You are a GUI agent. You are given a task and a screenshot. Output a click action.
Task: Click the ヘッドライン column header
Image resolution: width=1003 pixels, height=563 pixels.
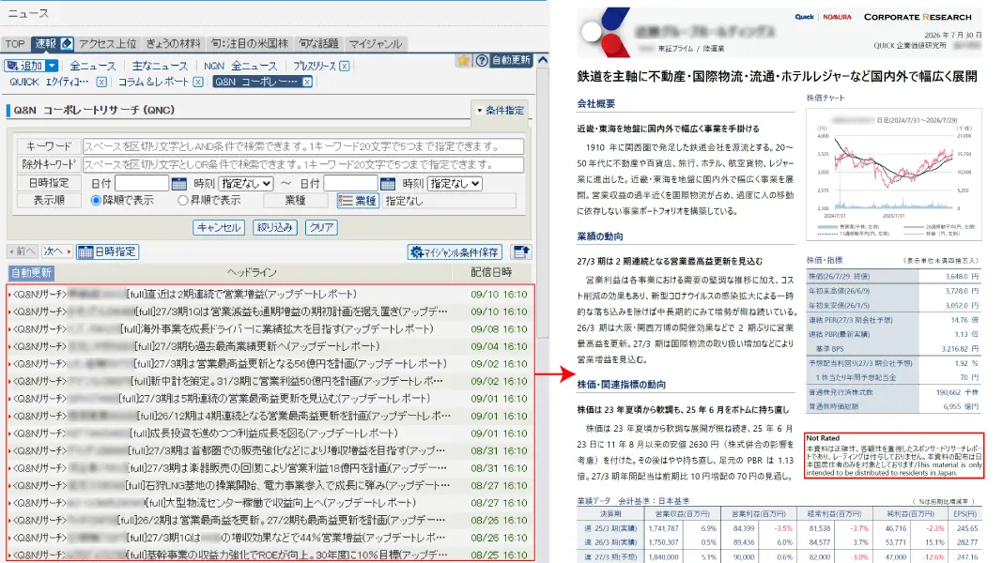(252, 272)
